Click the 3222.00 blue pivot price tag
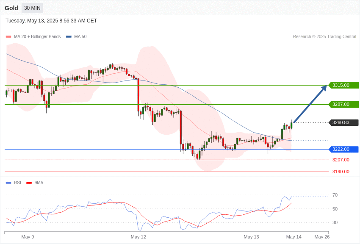360x244 pixels. click(x=344, y=150)
